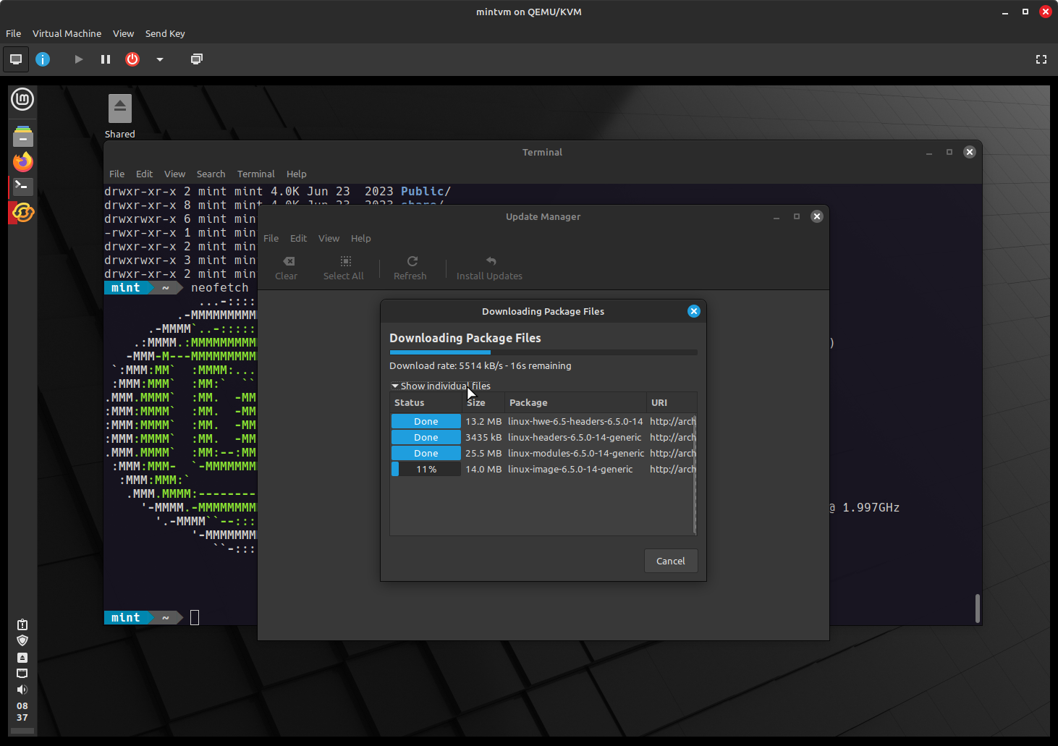Refresh the update list
This screenshot has height=746, width=1058.
coord(410,268)
